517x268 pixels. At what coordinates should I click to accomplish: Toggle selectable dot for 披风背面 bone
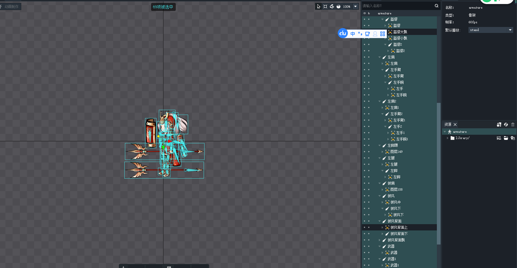[x=369, y=221]
